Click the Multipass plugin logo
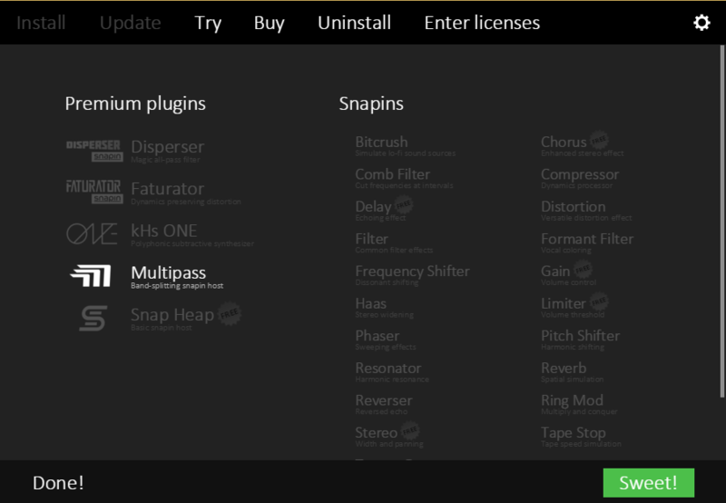The height and width of the screenshot is (503, 726). (x=91, y=276)
